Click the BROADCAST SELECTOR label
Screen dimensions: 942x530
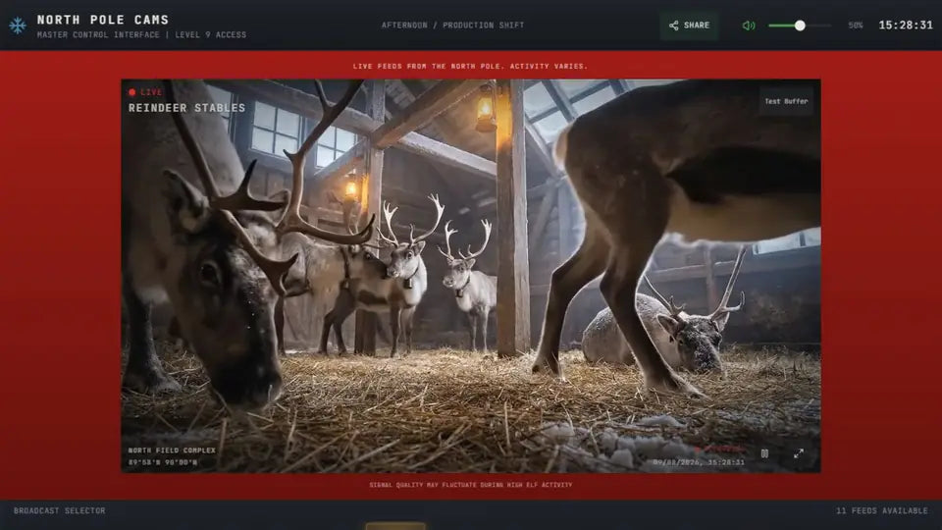[60, 510]
